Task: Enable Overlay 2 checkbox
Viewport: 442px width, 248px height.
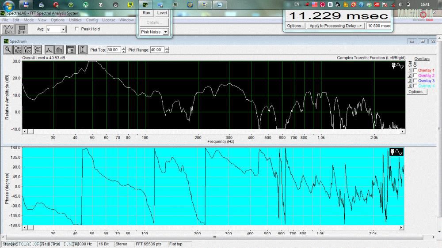Action: coord(415,75)
